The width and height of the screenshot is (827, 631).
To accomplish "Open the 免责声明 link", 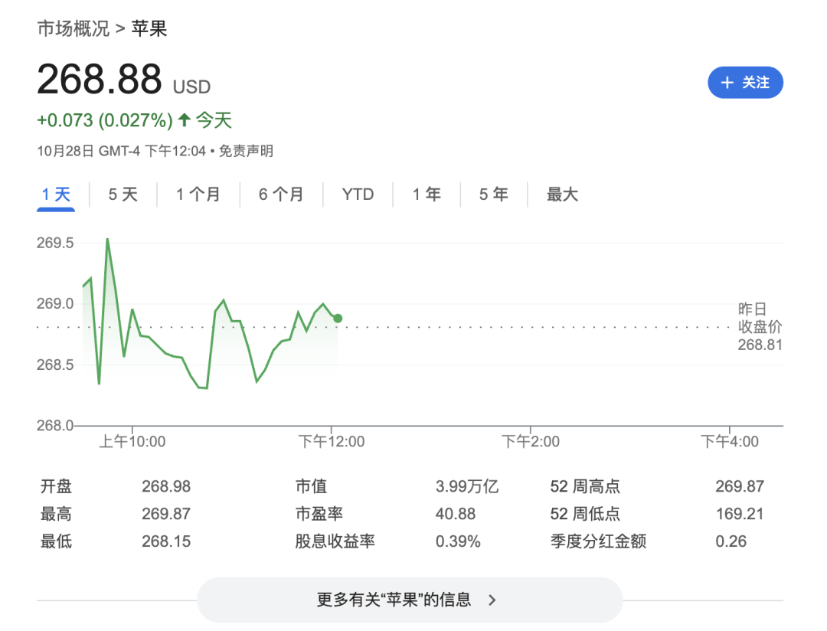I will pos(246,151).
